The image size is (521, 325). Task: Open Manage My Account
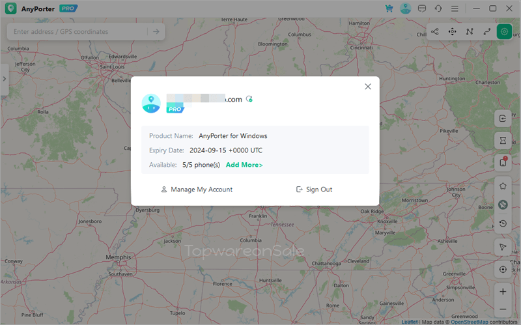[197, 190]
